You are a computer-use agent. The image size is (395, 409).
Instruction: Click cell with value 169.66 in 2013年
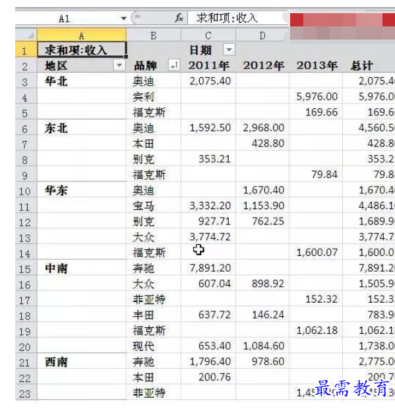315,112
